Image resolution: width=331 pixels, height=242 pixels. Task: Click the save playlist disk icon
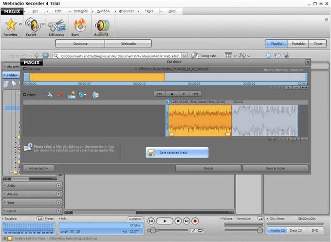(x=286, y=55)
